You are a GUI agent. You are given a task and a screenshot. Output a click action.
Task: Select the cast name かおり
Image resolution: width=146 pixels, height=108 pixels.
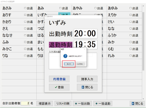click(7, 22)
